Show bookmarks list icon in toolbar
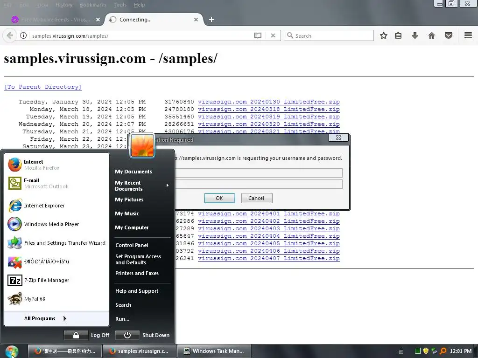Viewport: 478px width, 358px height. [398, 35]
